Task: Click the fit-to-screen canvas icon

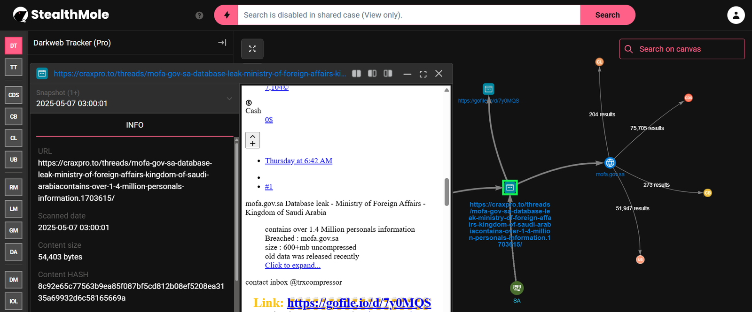Action: pos(252,49)
